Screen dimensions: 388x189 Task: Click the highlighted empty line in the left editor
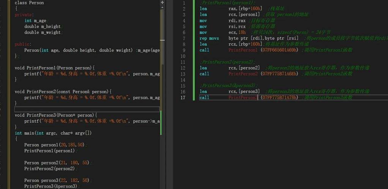point(87,109)
